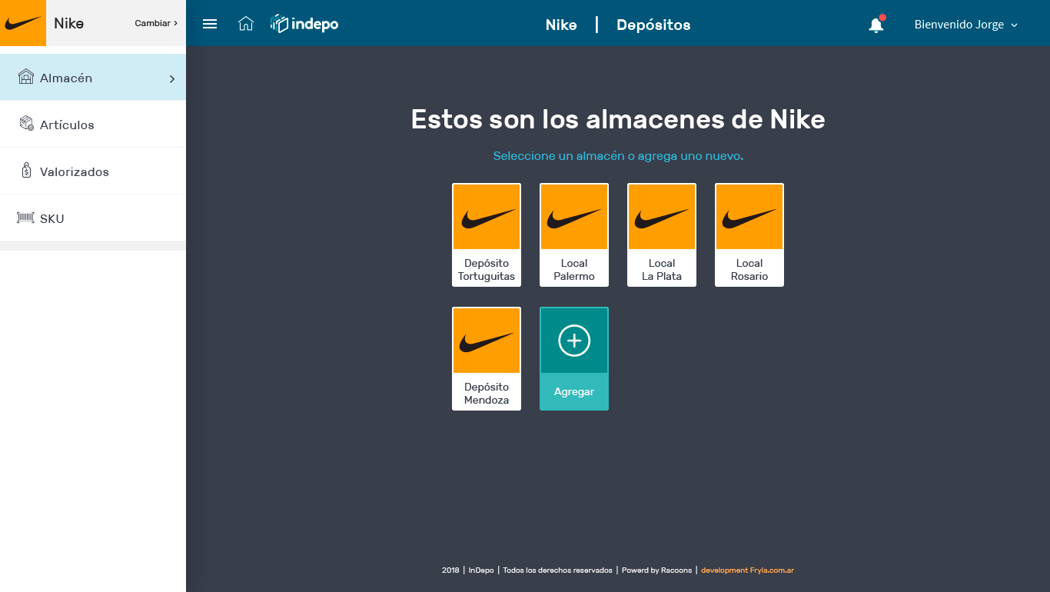
Task: Click 'Powerd by Racoons' footer text
Action: 656,570
